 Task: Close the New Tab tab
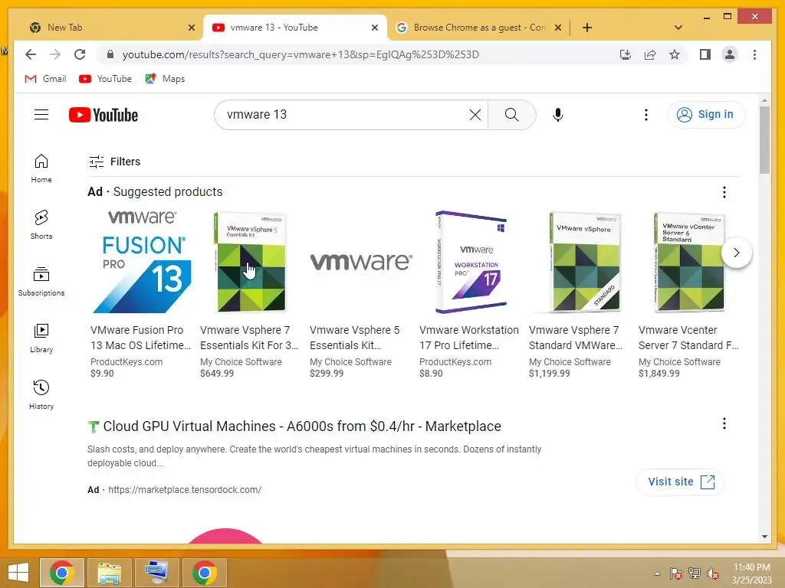pos(191,28)
